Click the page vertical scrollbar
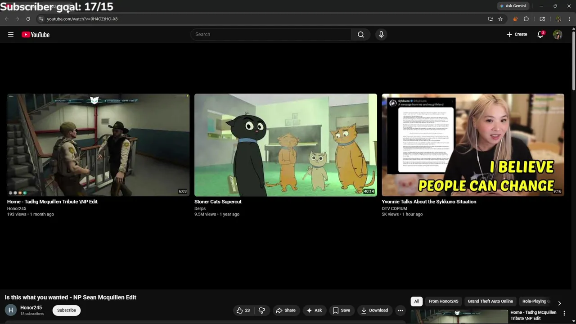 [574, 61]
